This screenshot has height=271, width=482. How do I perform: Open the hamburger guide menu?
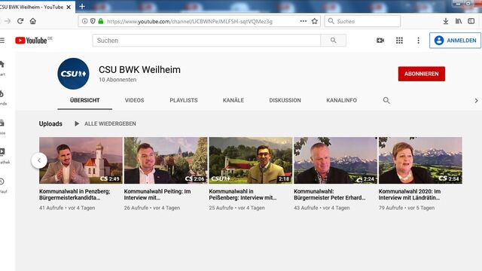tap(2, 40)
